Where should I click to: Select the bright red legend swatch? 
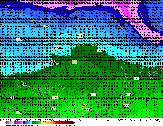[56, 123]
